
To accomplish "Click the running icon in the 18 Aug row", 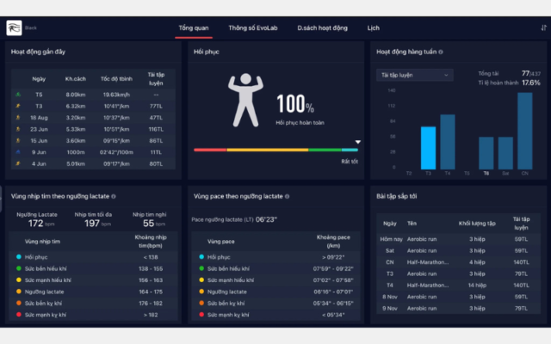I will 18,118.
